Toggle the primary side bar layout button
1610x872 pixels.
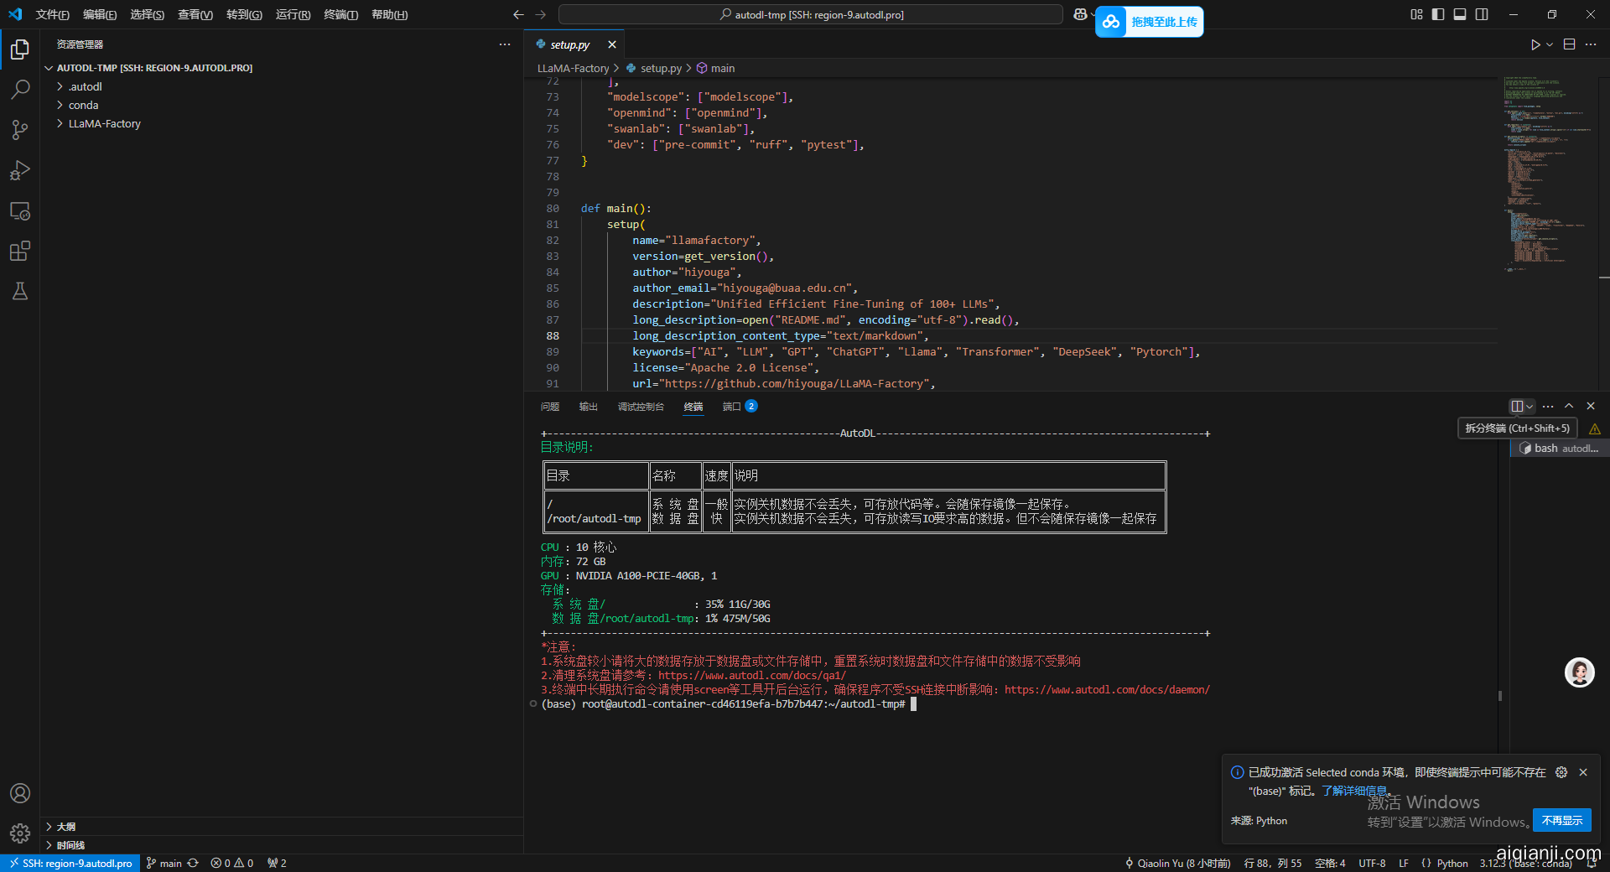1438,14
